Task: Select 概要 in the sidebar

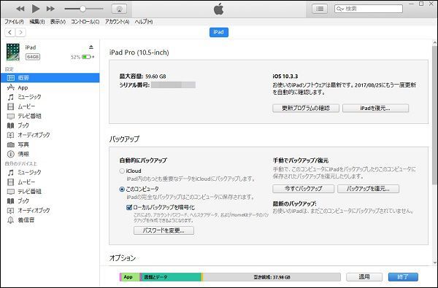Action: (50, 78)
